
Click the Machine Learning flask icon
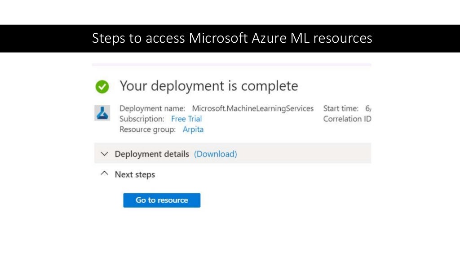102,113
